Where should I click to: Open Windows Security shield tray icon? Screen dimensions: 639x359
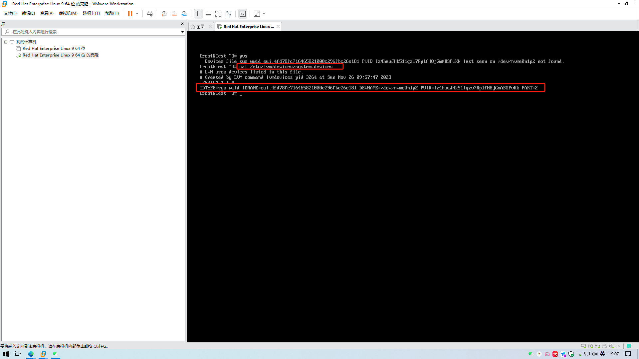(x=571, y=354)
